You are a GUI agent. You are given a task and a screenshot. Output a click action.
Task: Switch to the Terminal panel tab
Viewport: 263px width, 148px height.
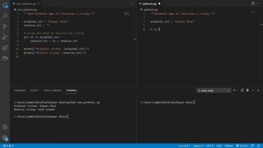[71, 90]
